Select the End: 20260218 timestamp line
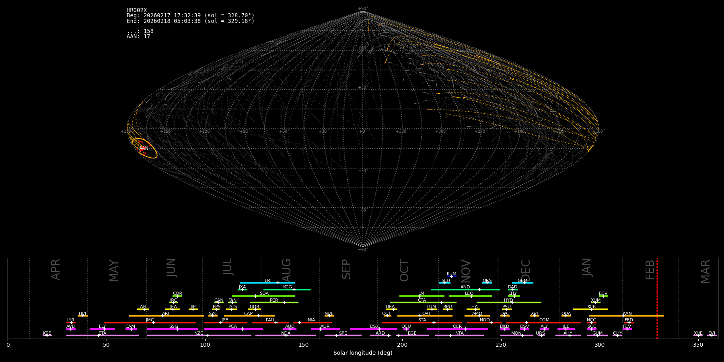 pyautogui.click(x=191, y=21)
